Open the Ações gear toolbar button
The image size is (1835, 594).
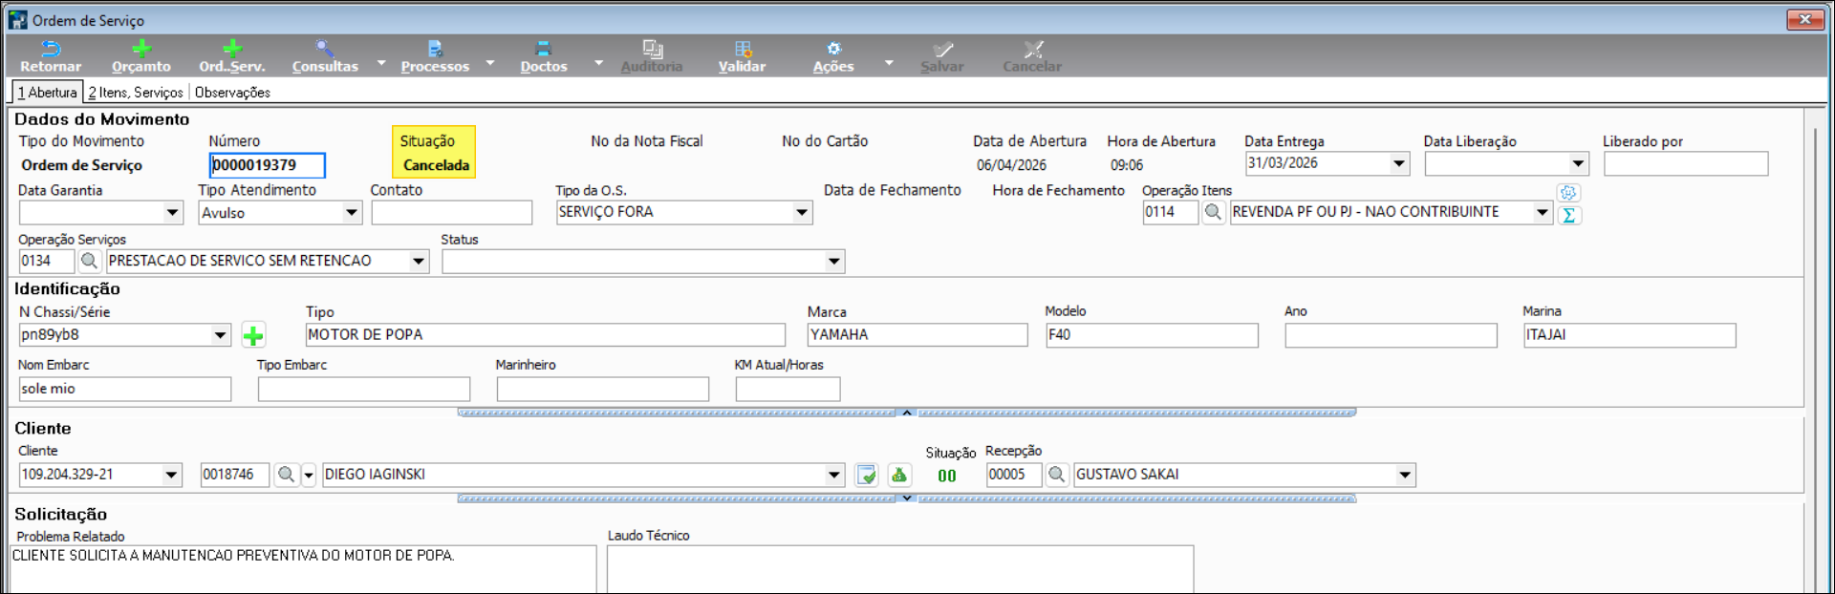[x=833, y=56]
